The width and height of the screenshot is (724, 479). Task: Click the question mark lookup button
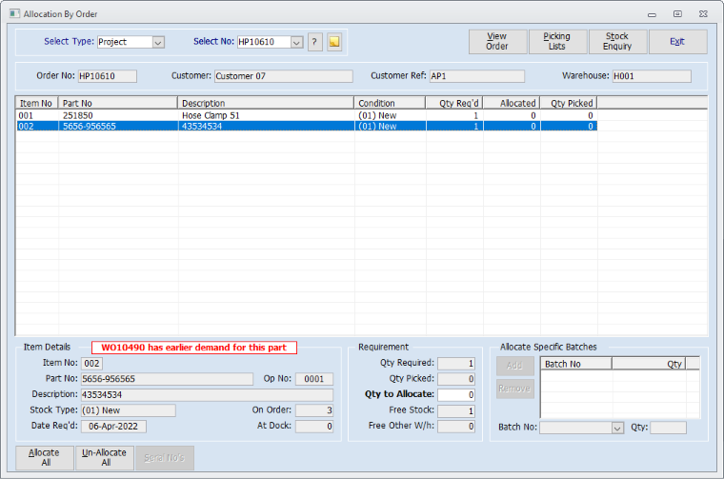(x=315, y=42)
